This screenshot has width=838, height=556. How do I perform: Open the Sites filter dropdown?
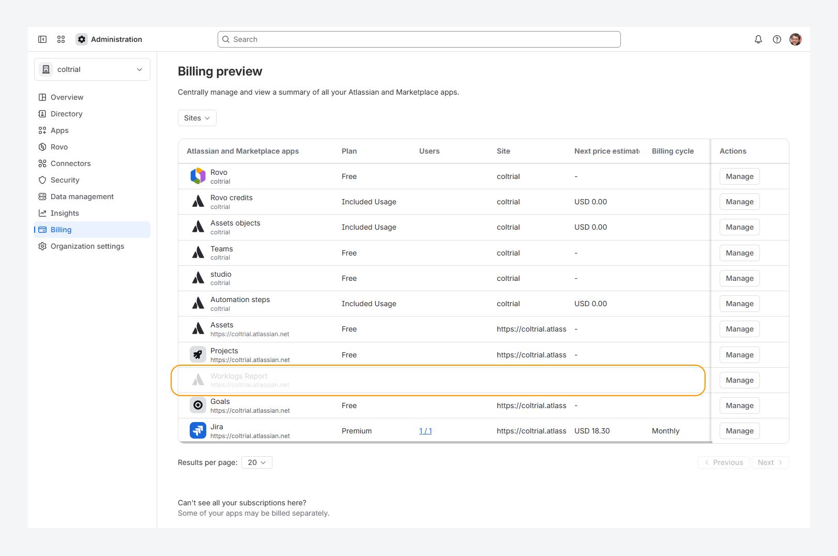point(197,118)
